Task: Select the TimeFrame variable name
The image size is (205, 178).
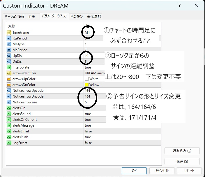Action: tap(21, 32)
